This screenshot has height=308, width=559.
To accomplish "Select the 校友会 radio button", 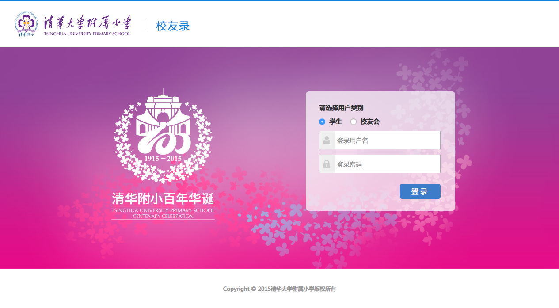I will [354, 122].
